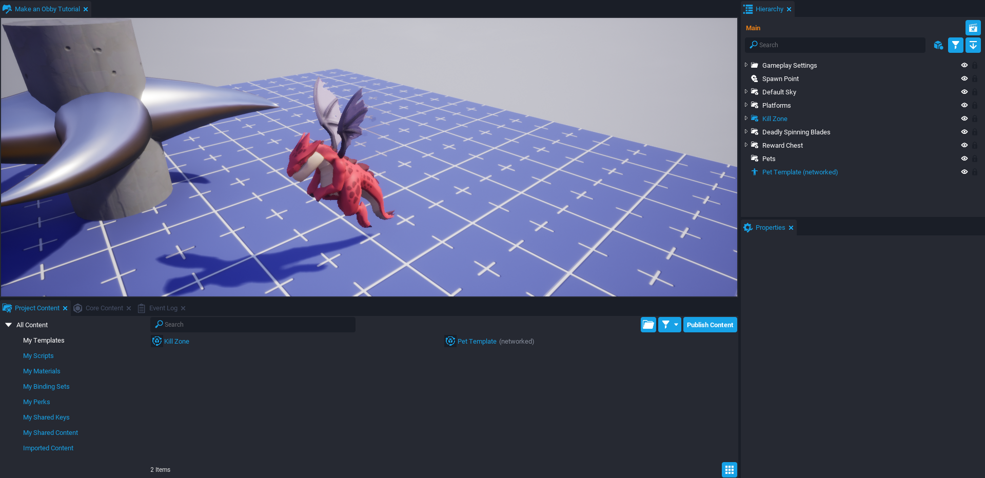985x478 pixels.
Task: Click the scene icon beside Main
Action: point(973,28)
